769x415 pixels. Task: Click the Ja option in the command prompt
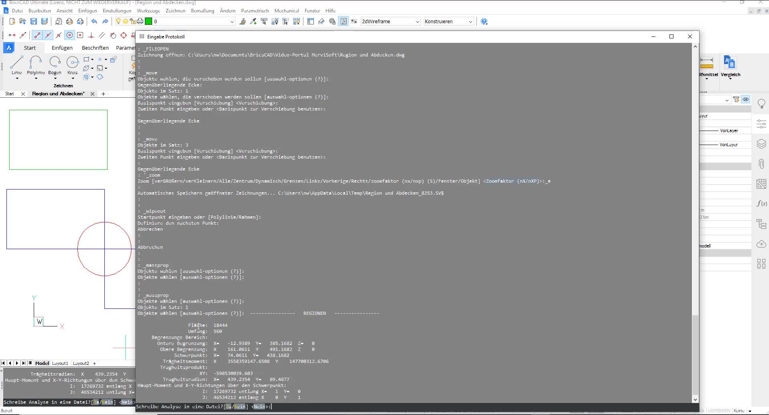[229, 407]
